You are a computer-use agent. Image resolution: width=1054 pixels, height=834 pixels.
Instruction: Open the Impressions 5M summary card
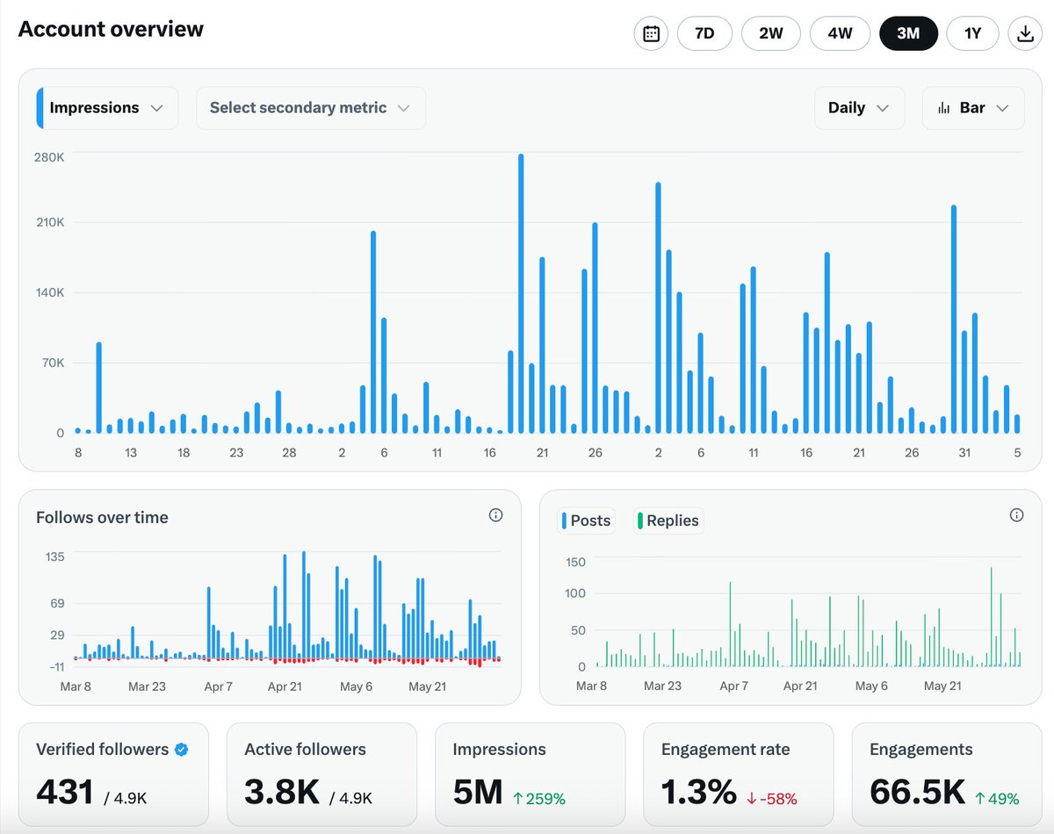point(531,774)
